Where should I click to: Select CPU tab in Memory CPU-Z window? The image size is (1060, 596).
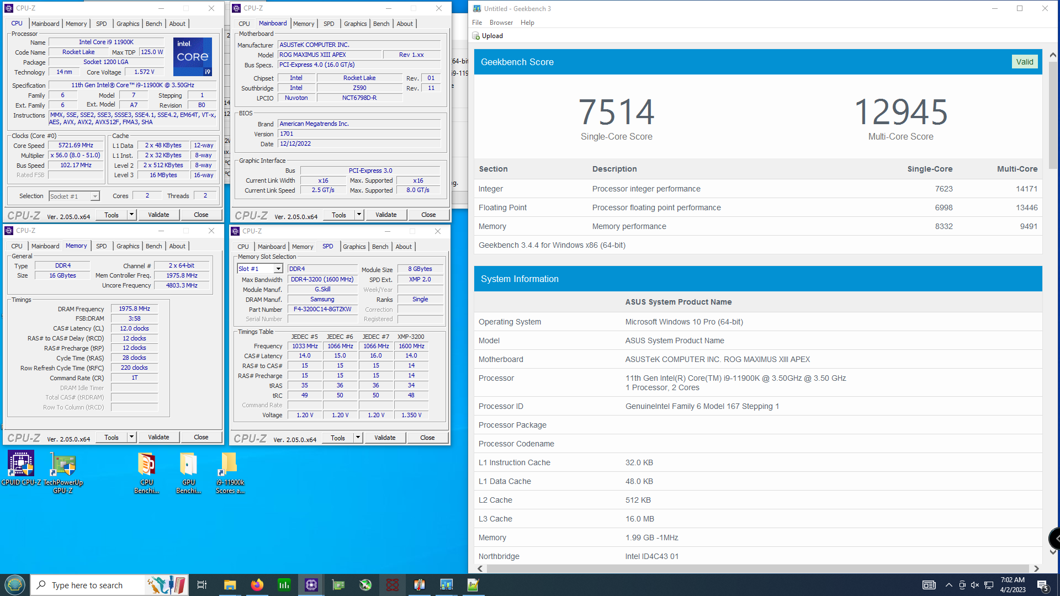(x=17, y=246)
